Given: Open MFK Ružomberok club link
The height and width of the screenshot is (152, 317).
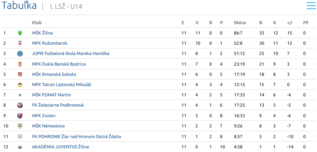Looking at the screenshot, I should pos(50,43).
